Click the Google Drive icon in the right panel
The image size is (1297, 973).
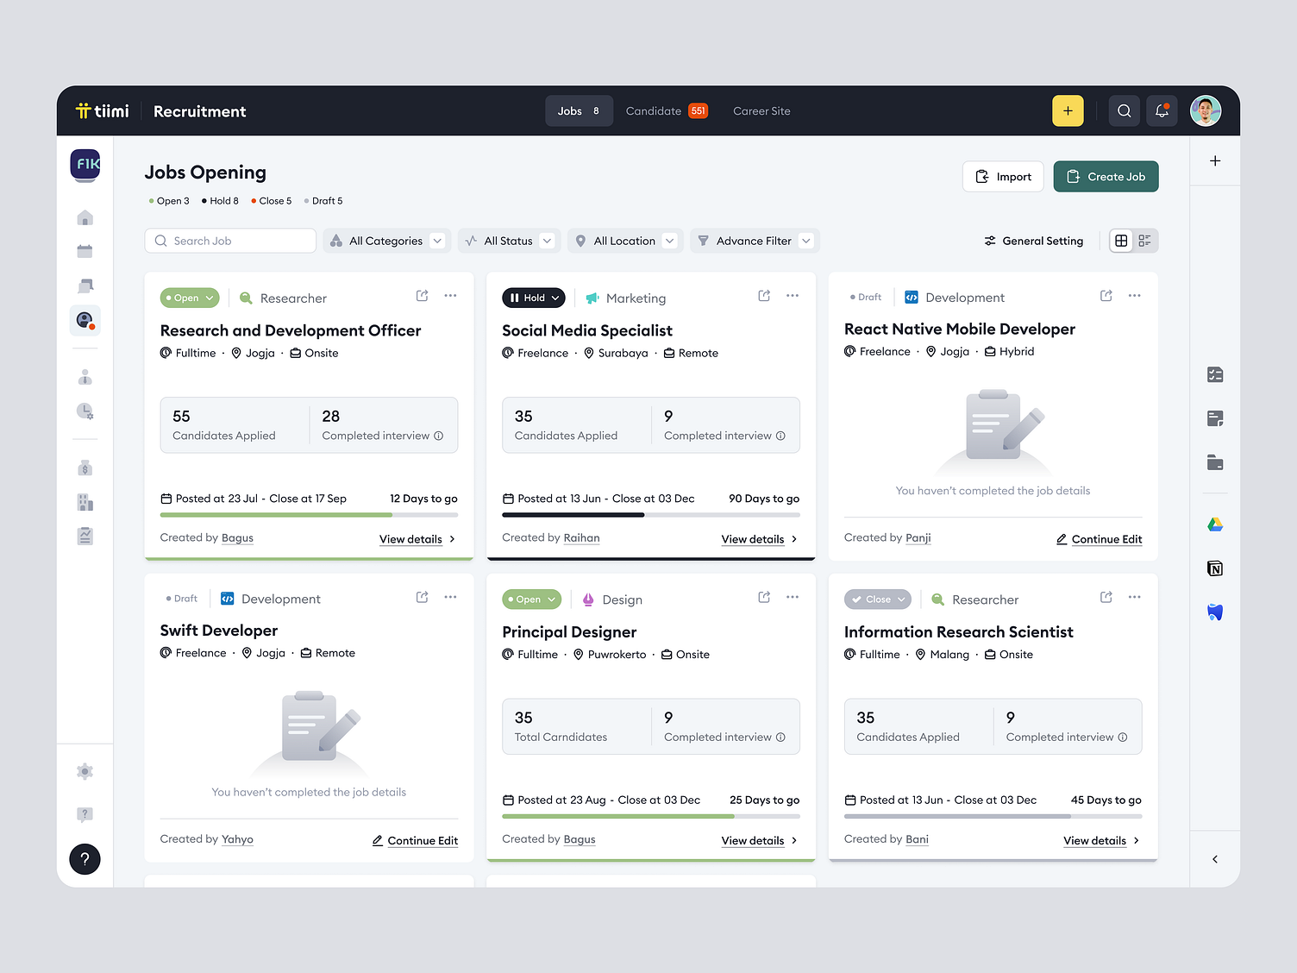coord(1215,524)
